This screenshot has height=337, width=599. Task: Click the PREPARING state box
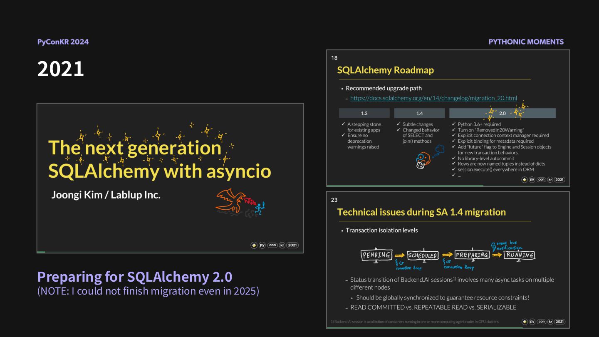click(472, 255)
